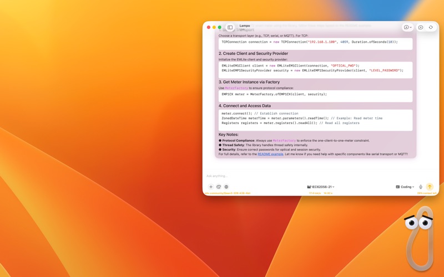Image resolution: width=444 pixels, height=277 pixels.
Task: Open the README example link
Action: click(x=270, y=154)
